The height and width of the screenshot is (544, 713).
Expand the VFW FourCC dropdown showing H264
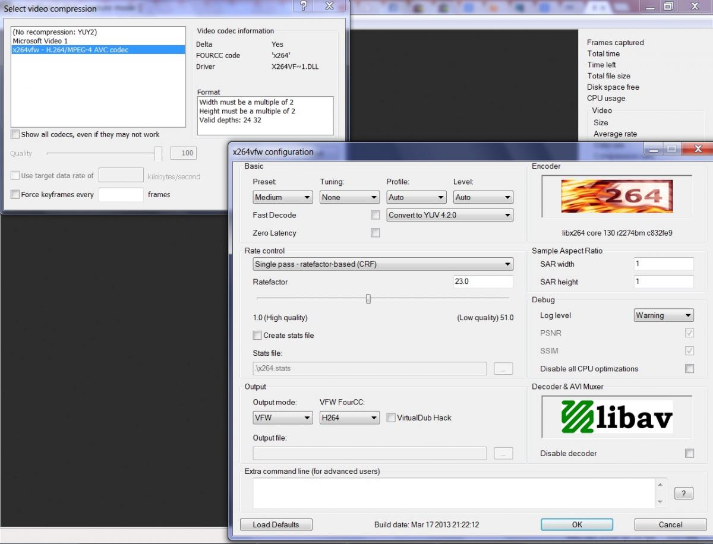pyautogui.click(x=349, y=418)
